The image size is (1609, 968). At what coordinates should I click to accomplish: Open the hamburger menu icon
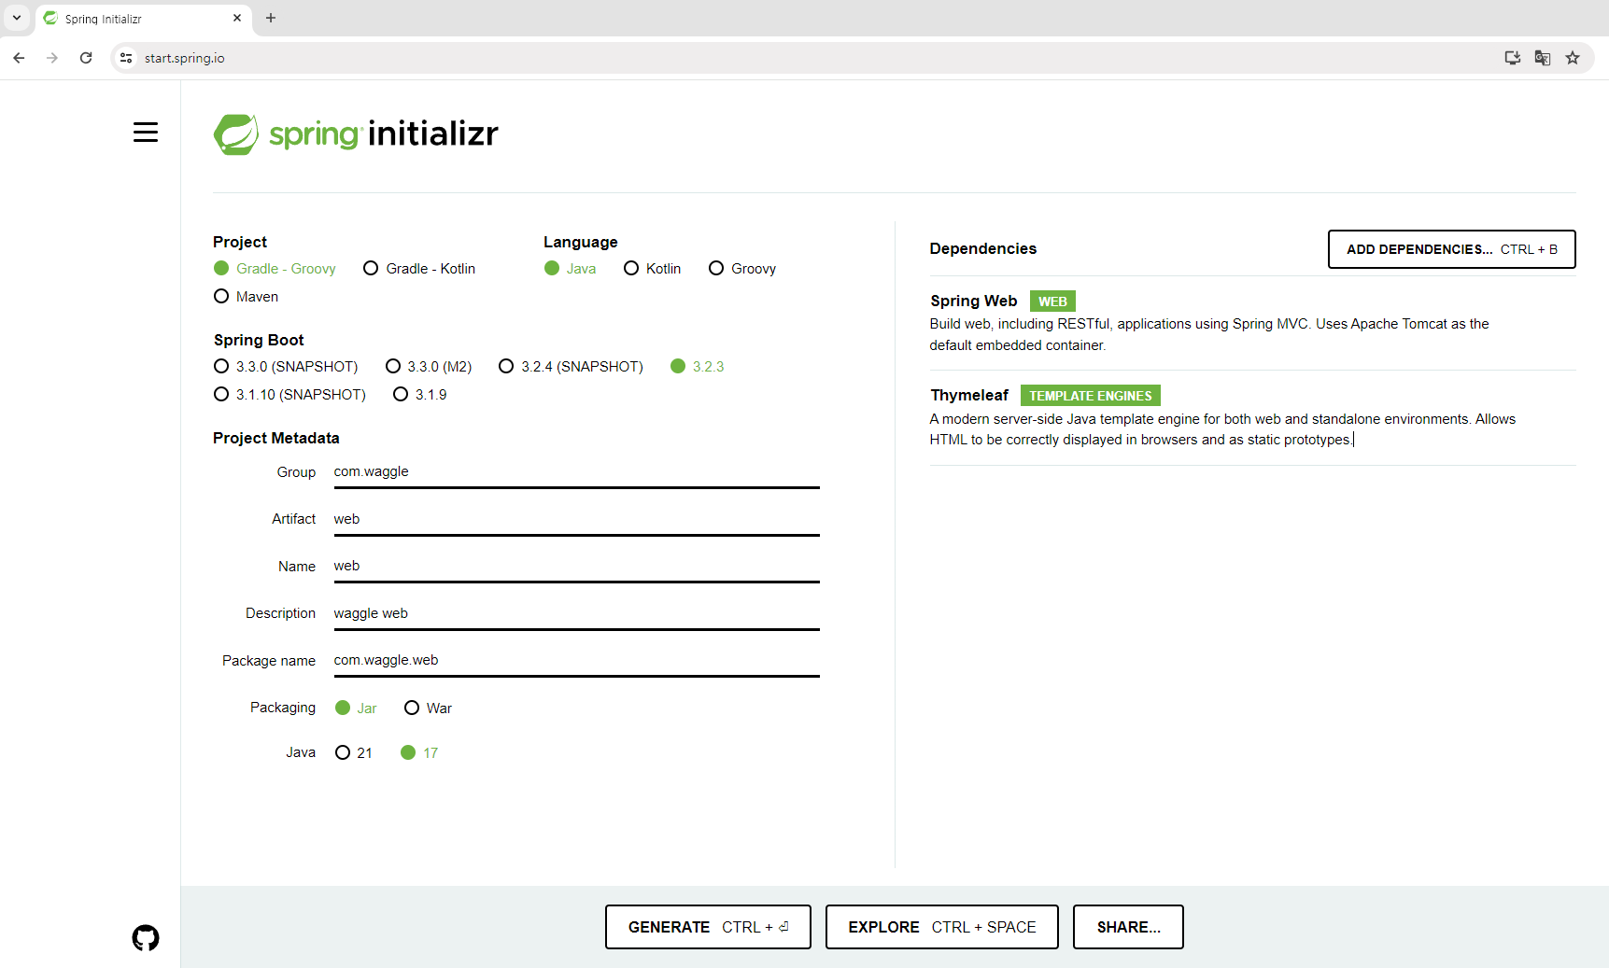145,133
